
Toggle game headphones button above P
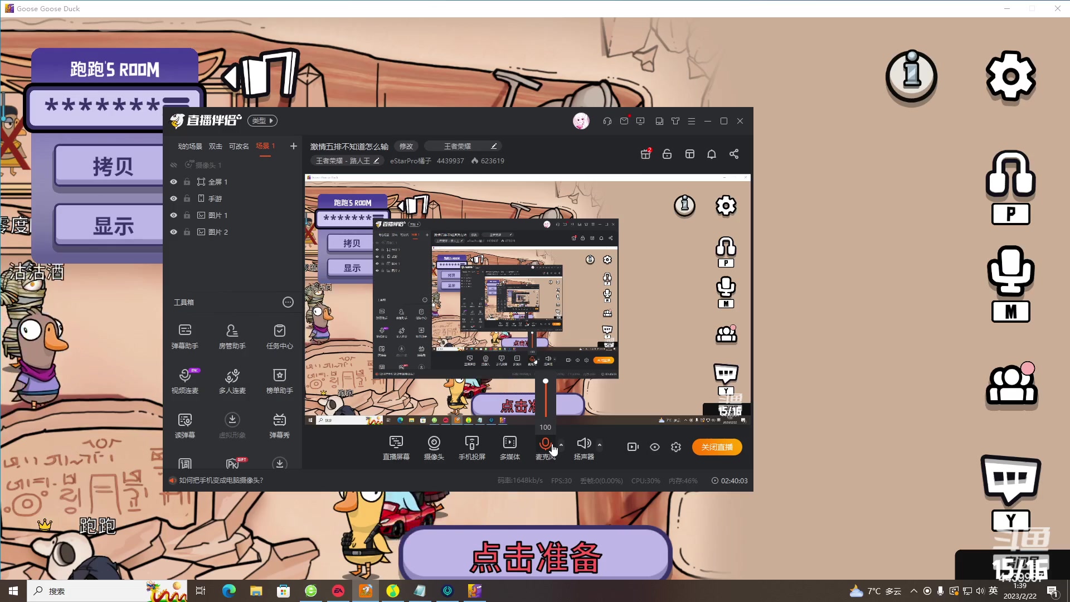[1010, 175]
